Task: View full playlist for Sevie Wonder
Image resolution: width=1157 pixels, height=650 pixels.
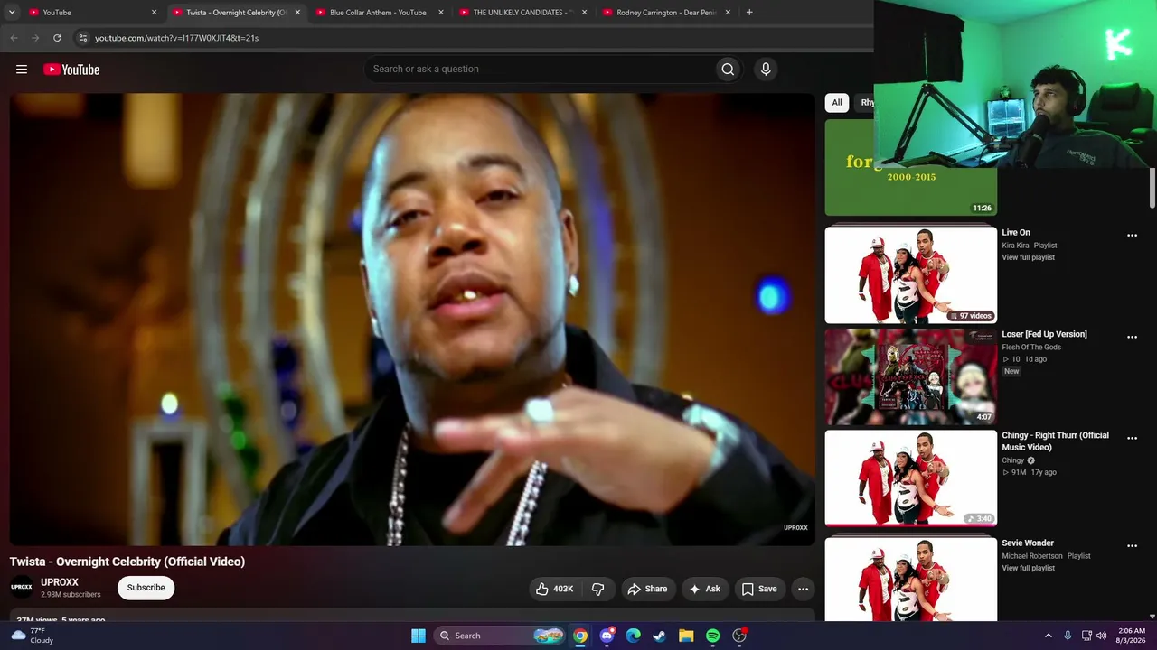Action: (1028, 568)
